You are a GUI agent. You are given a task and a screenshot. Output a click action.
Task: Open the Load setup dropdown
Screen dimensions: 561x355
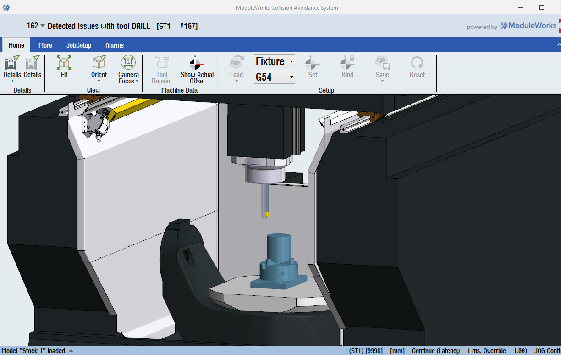236,81
